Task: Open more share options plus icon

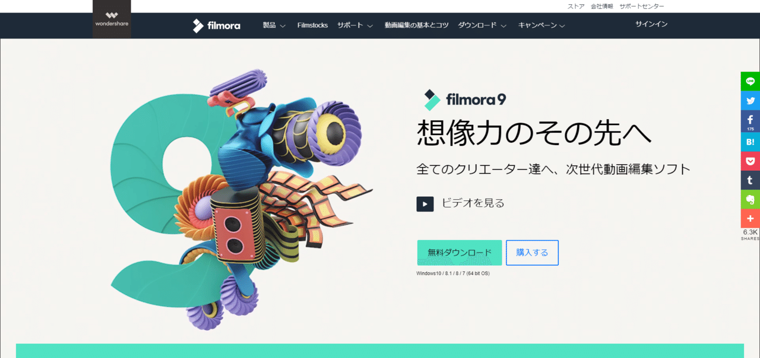Action: [x=750, y=219]
